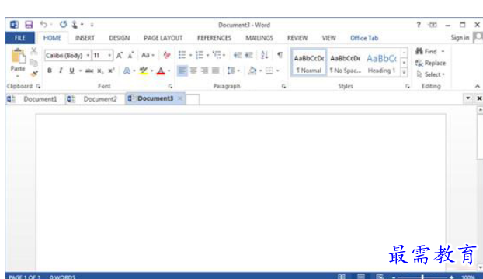Image resolution: width=483 pixels, height=279 pixels.
Task: Open Change Case Aa dropdown
Action: pyautogui.click(x=148, y=55)
